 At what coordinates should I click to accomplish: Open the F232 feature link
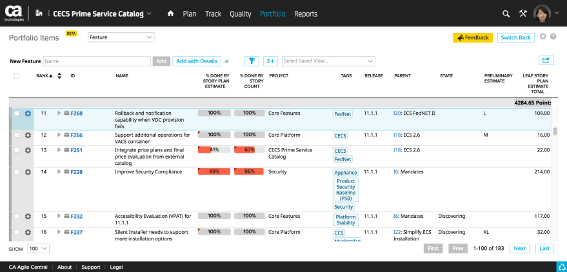click(x=76, y=217)
